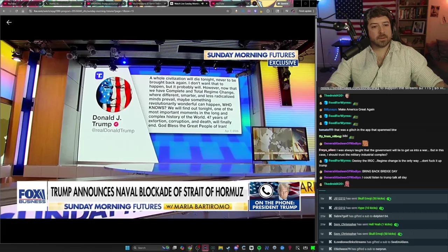This screenshot has height=252, width=448.
Task: Launch Copilot from the taskbar
Action: (x=182, y=248)
